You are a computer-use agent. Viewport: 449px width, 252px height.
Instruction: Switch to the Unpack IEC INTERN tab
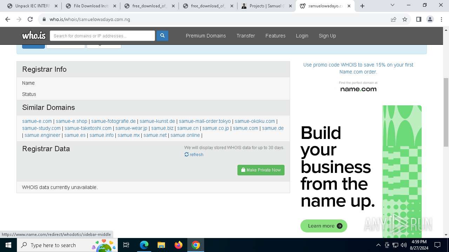(32, 6)
